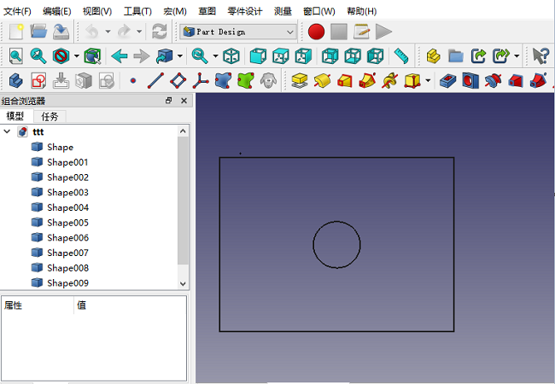Click the datum point tool icon
This screenshot has height=384, width=555.
tap(132, 81)
